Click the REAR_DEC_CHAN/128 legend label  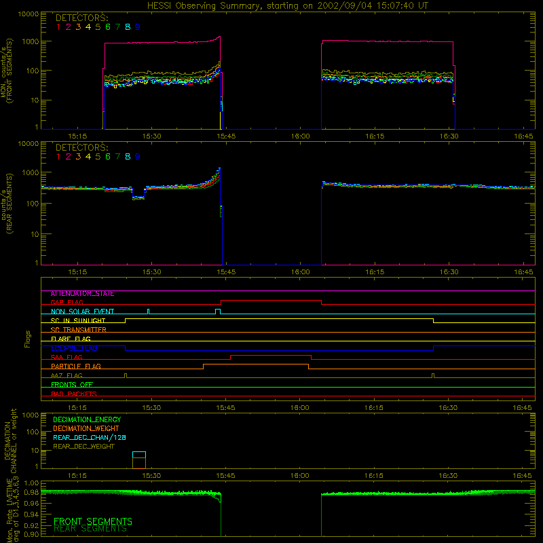90,438
